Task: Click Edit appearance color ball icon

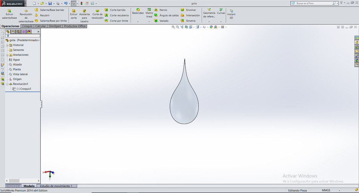Action: pyautogui.click(x=211, y=27)
